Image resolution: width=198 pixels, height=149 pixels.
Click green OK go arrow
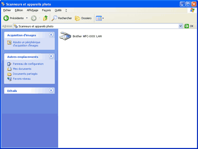(x=187, y=26)
